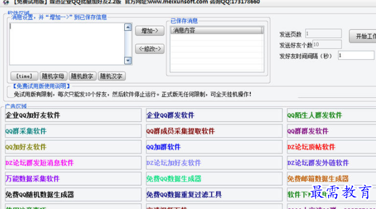Click the application icon in title bar
The height and width of the screenshot is (209, 376).
pyautogui.click(x=6, y=2)
